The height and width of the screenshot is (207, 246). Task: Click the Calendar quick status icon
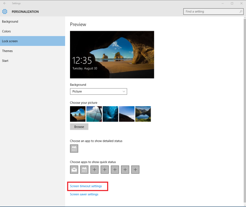click(x=84, y=169)
